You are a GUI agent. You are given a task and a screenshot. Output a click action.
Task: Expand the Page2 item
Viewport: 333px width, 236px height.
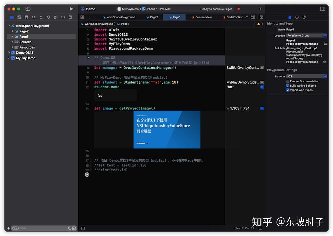click(x=12, y=31)
